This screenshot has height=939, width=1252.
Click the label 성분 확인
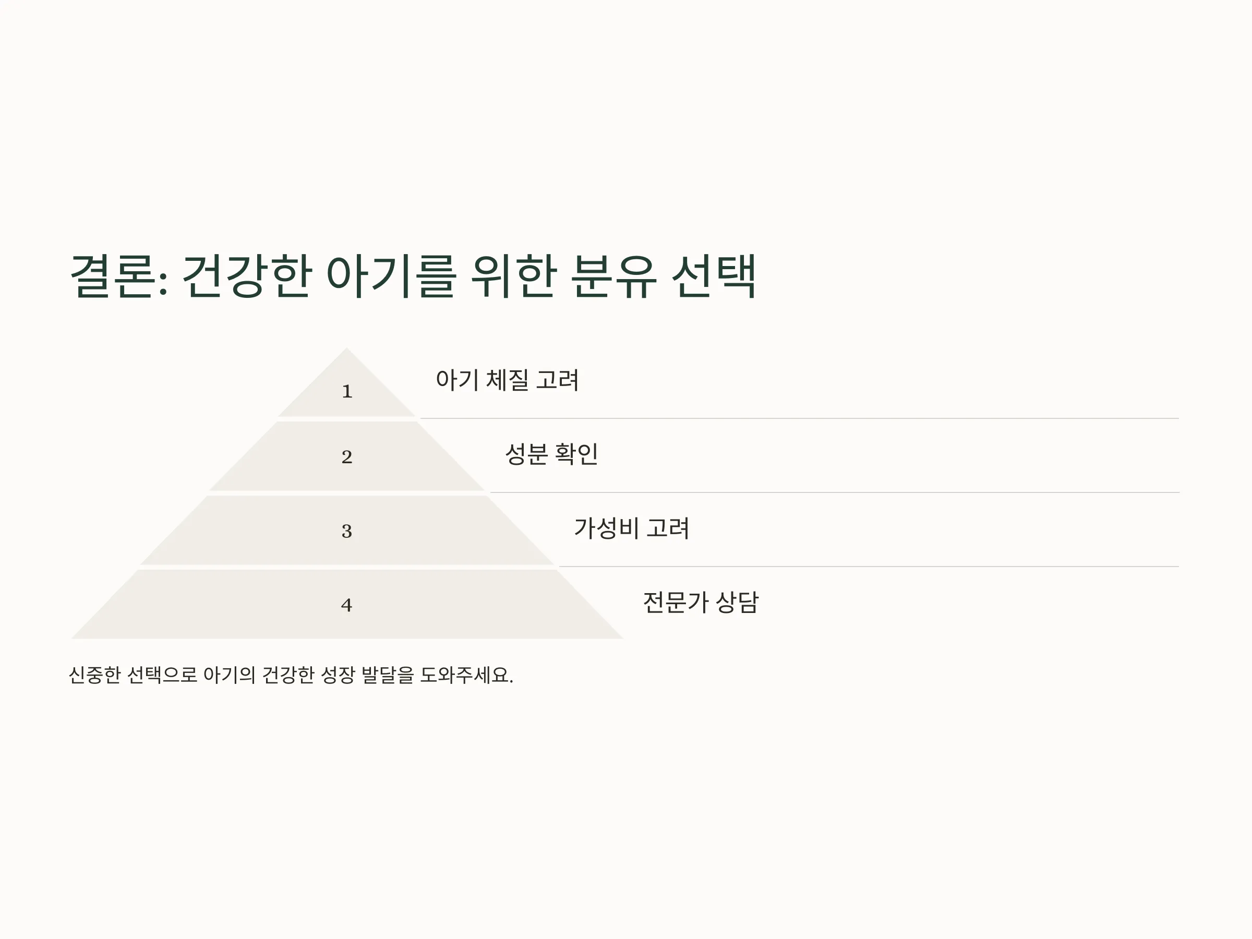pyautogui.click(x=551, y=454)
